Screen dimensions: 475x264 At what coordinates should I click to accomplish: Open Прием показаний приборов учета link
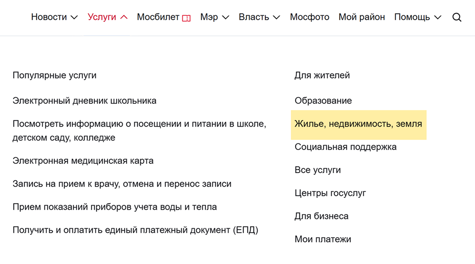tap(114, 207)
